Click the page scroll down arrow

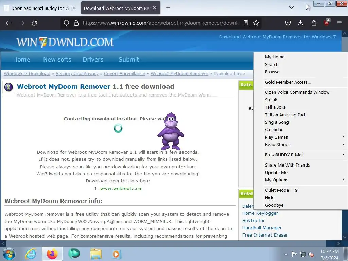tap(345, 237)
